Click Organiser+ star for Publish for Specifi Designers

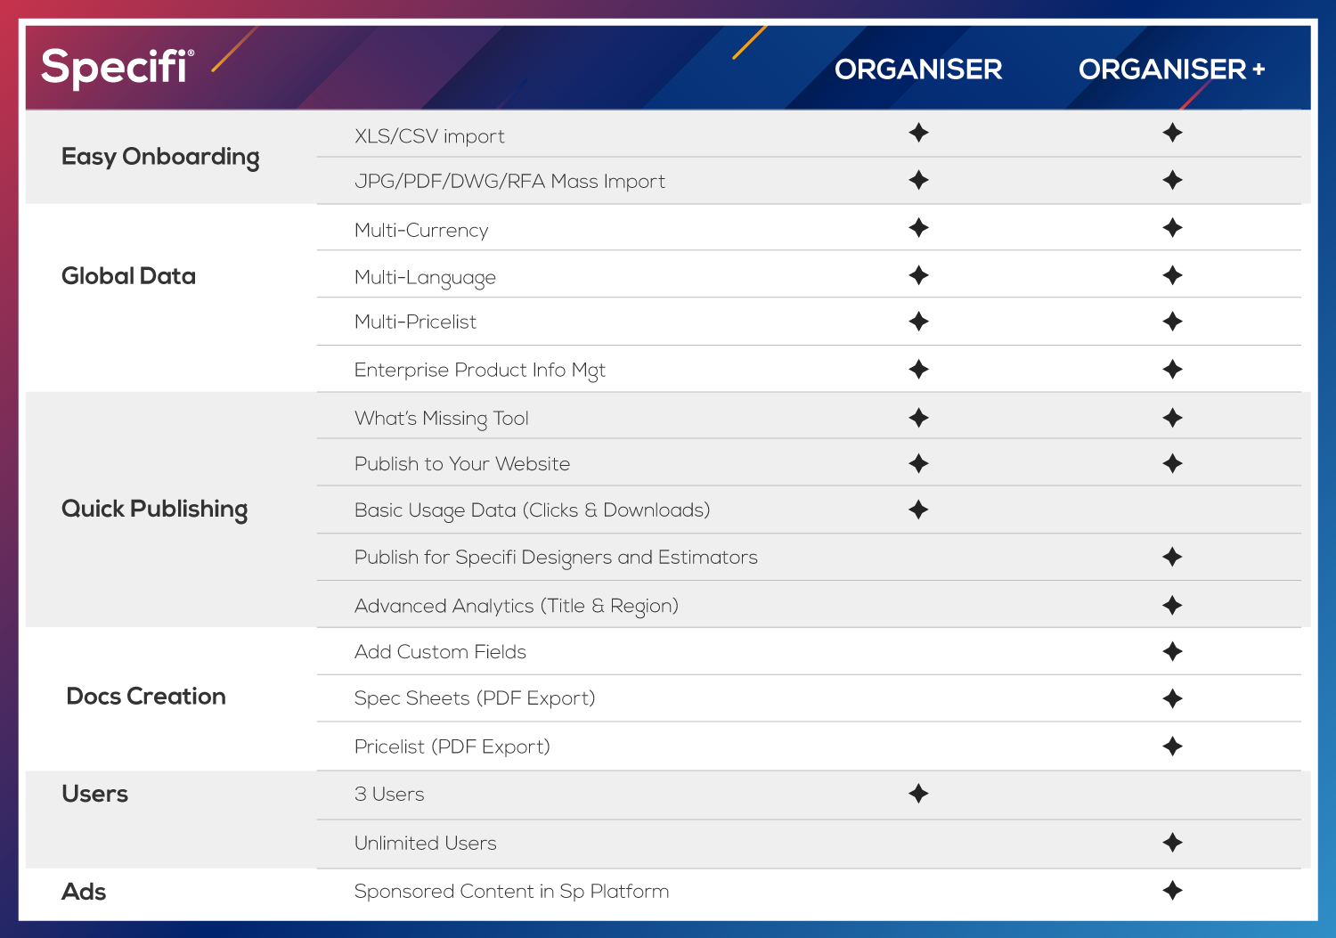(1172, 557)
